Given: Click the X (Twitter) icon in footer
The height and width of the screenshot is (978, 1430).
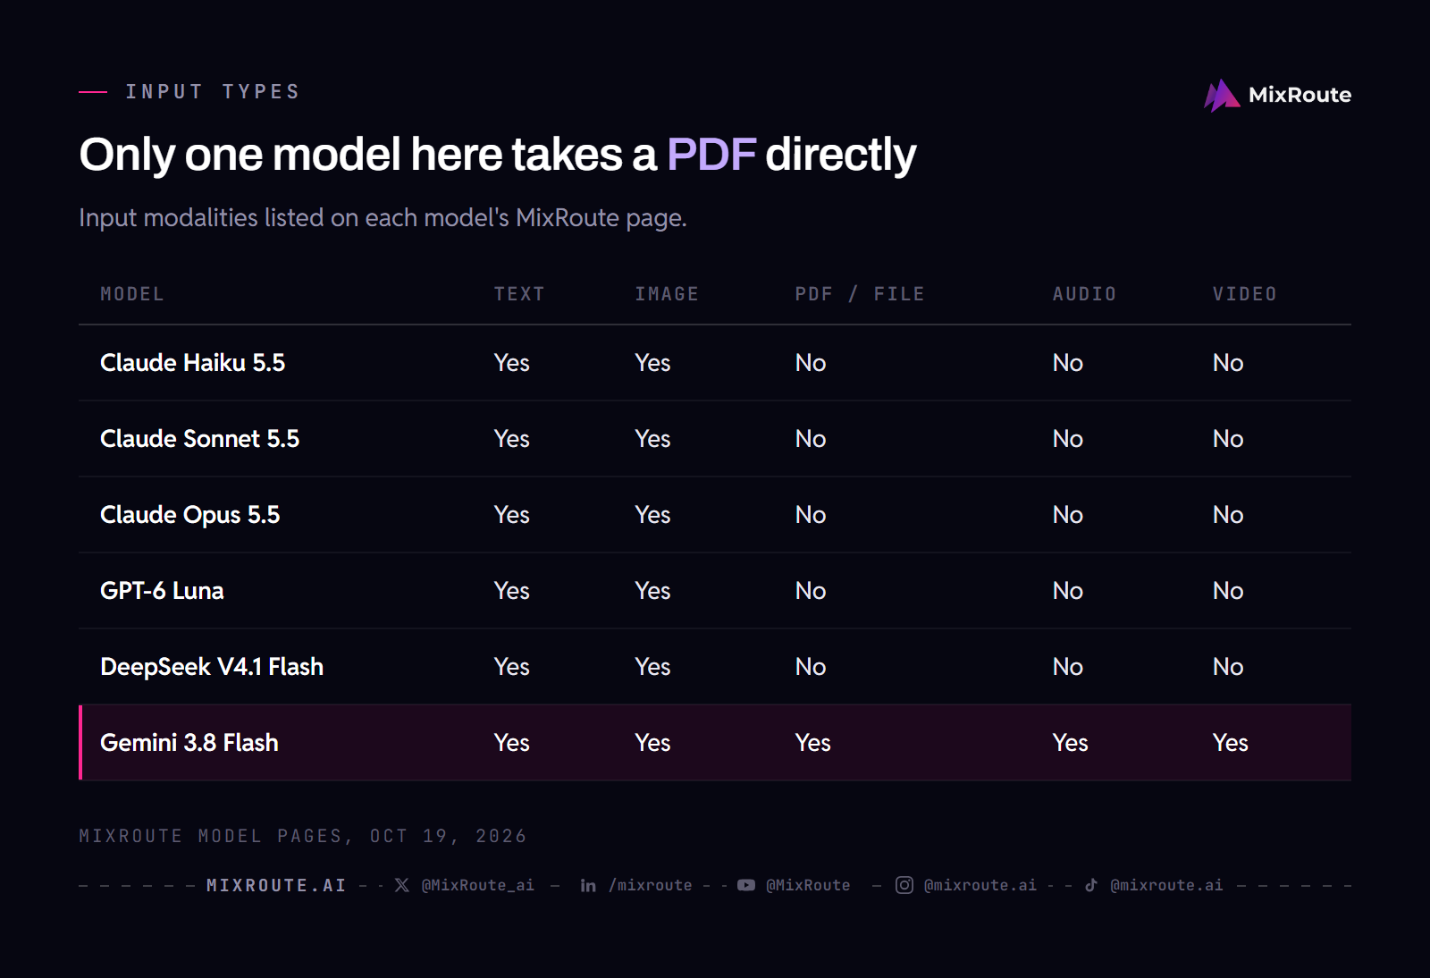Looking at the screenshot, I should point(402,885).
